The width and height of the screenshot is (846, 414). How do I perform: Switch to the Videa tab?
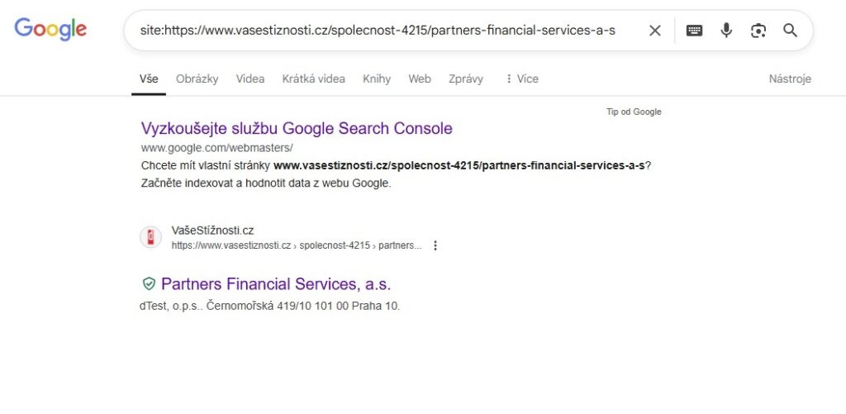click(250, 79)
